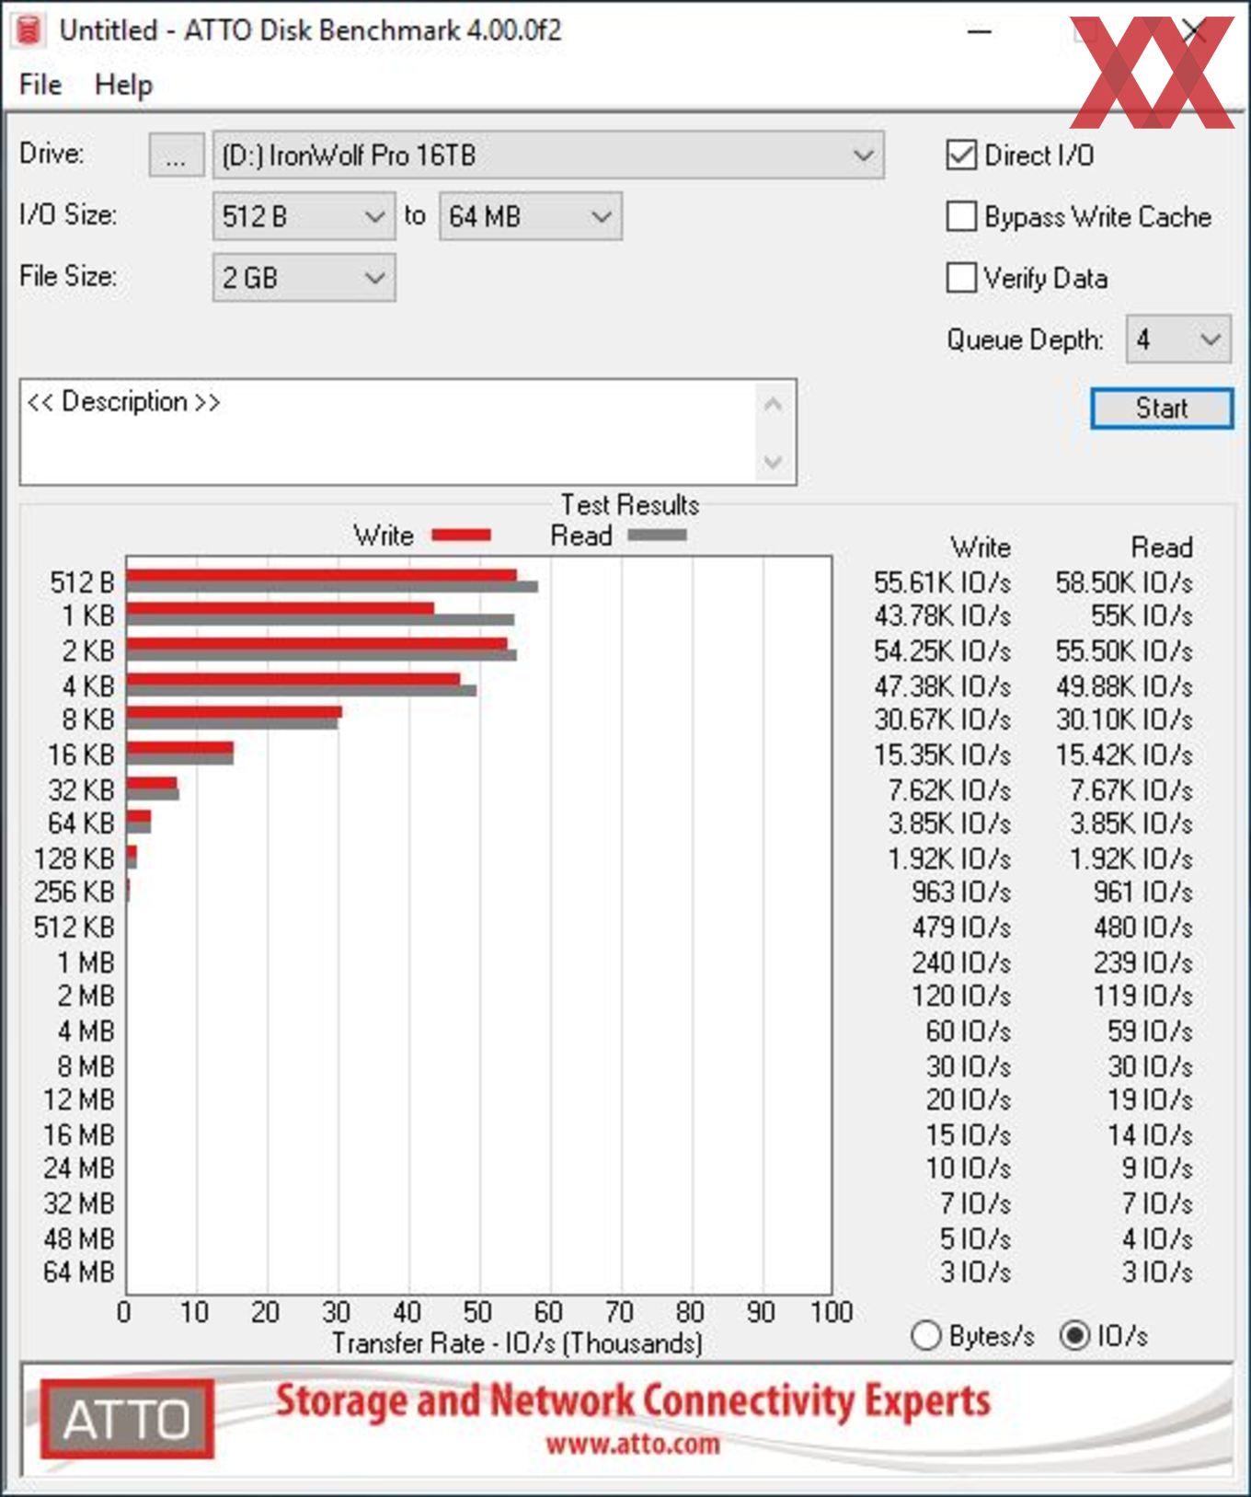This screenshot has height=1497, width=1251.
Task: Open the Drive selection dropdown
Action: pos(548,155)
